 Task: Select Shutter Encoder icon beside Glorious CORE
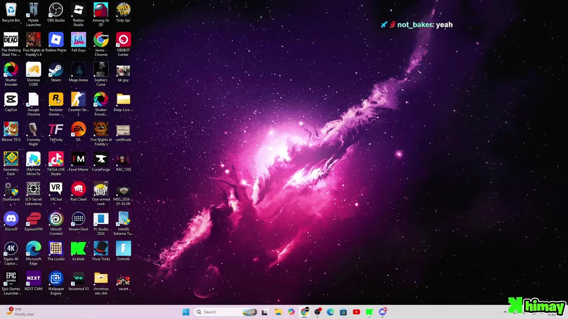tap(11, 74)
